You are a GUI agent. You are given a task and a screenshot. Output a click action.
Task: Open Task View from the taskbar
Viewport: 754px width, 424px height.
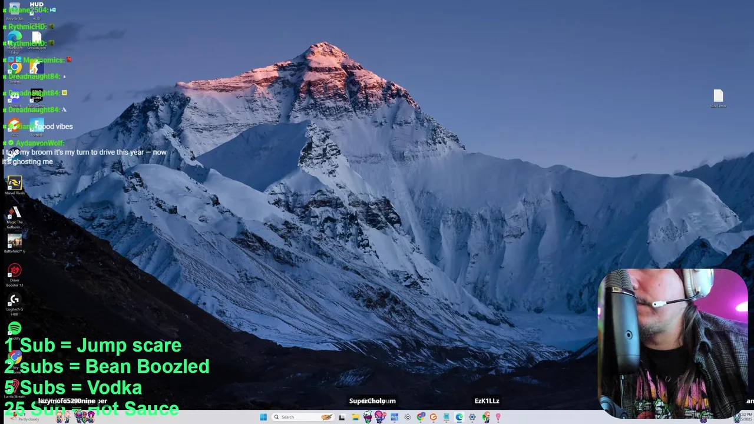pos(342,417)
